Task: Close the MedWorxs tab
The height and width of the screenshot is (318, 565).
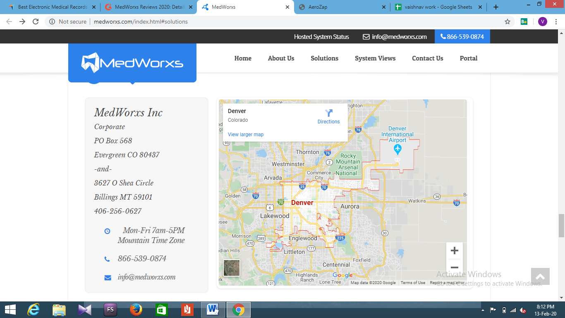Action: point(287,7)
